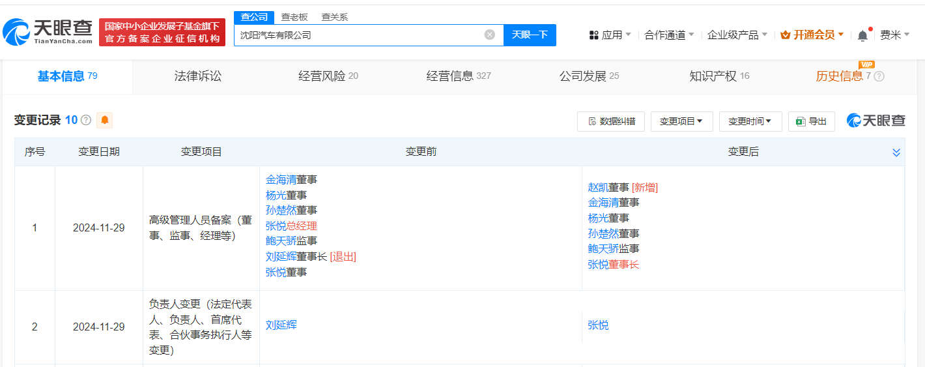Switch to the 法律诉讼 tab
925x367 pixels.
(198, 76)
